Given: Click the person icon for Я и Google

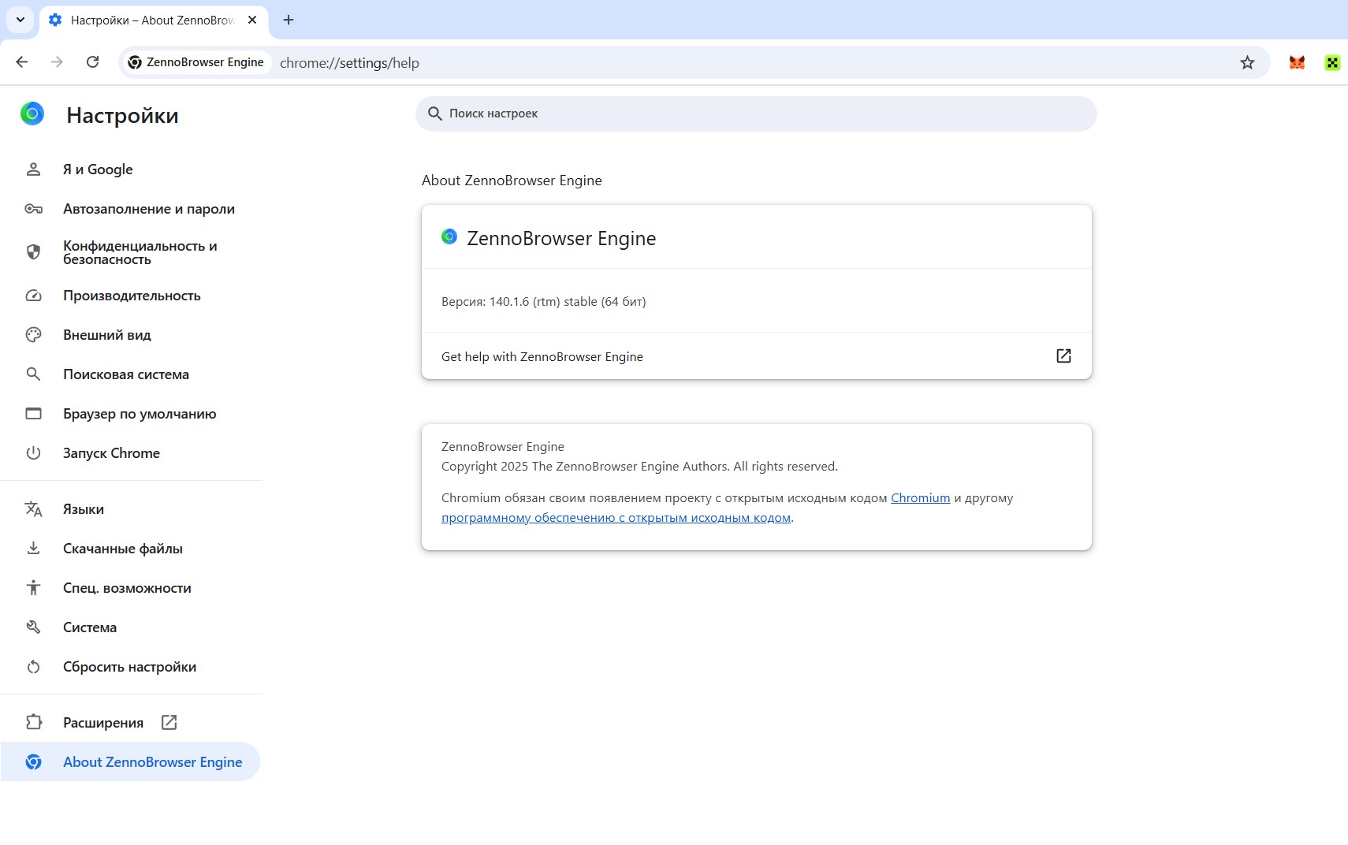Looking at the screenshot, I should pos(33,169).
